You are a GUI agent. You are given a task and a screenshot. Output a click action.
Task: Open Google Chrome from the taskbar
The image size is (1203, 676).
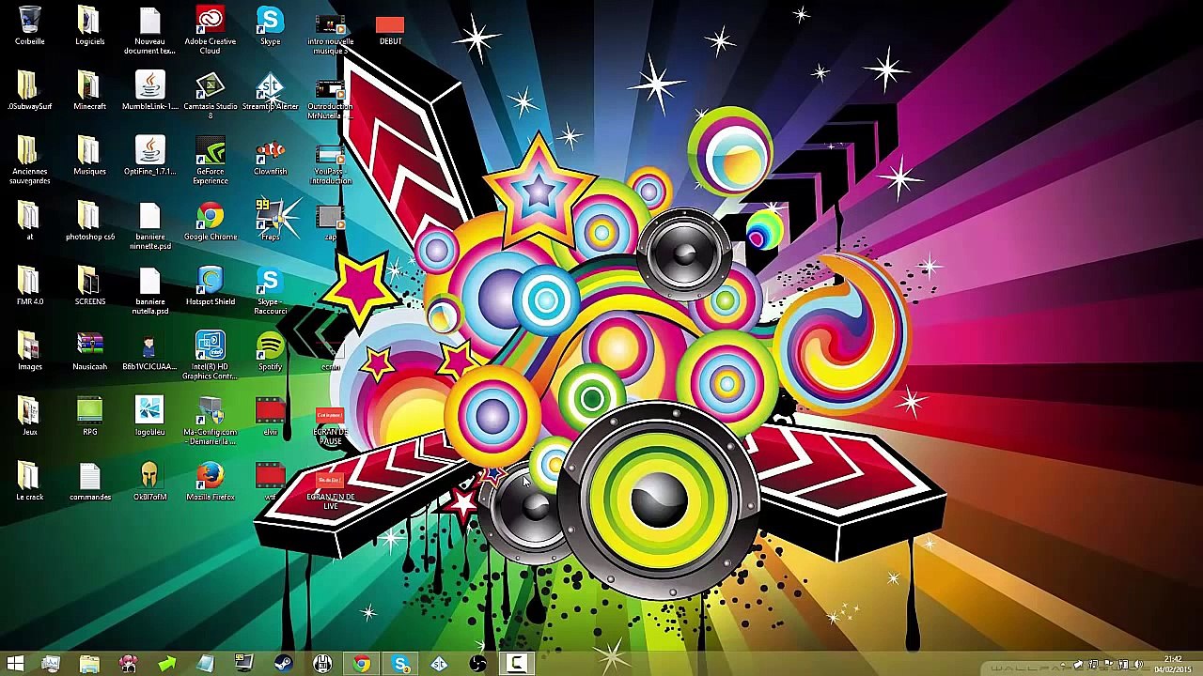362,665
